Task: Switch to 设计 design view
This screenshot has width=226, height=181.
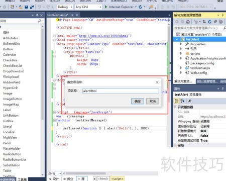Action: (54, 179)
